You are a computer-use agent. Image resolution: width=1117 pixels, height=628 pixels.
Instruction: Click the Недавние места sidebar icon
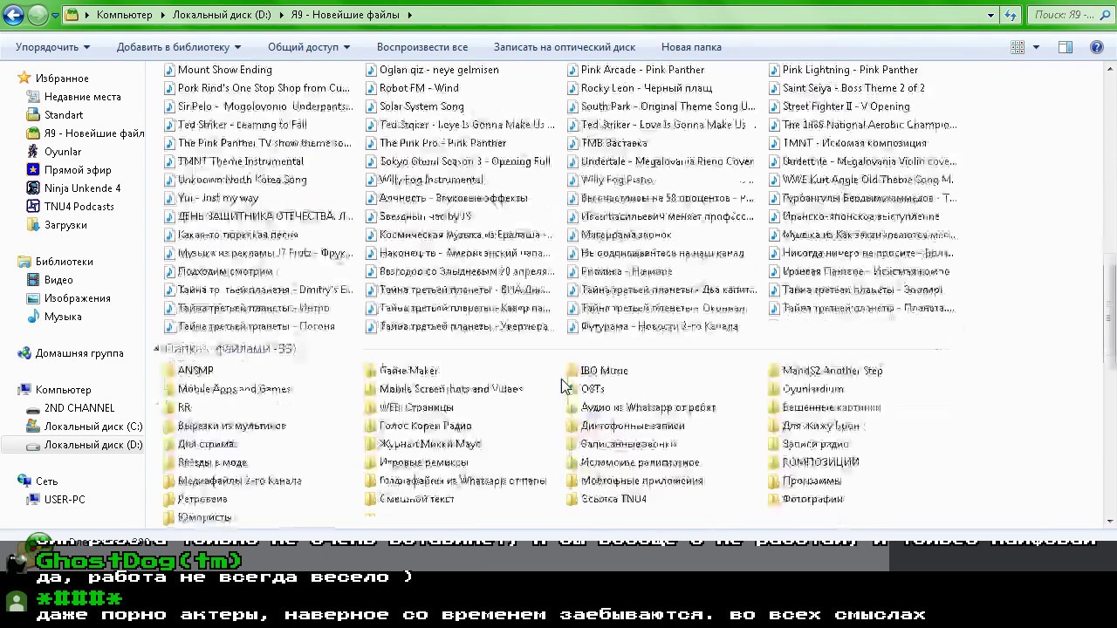[x=33, y=97]
